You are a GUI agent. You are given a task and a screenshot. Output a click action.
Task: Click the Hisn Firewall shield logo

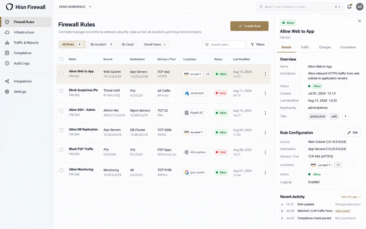[x=9, y=7]
